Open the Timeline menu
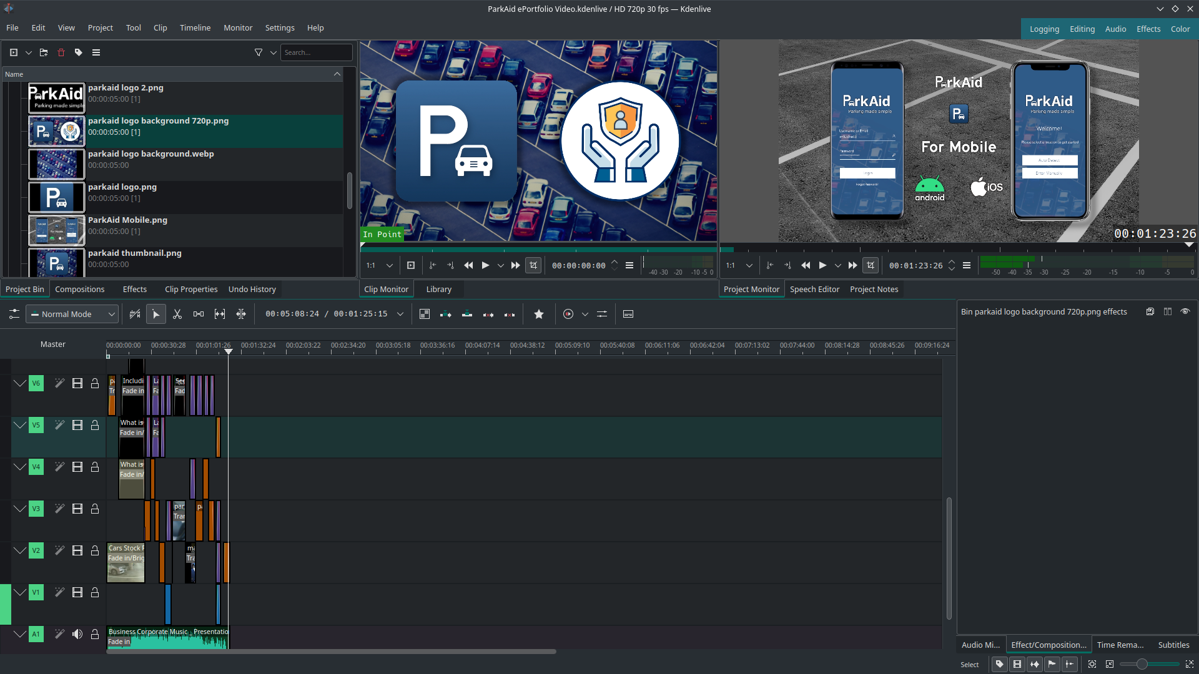The width and height of the screenshot is (1199, 674). coord(195,27)
